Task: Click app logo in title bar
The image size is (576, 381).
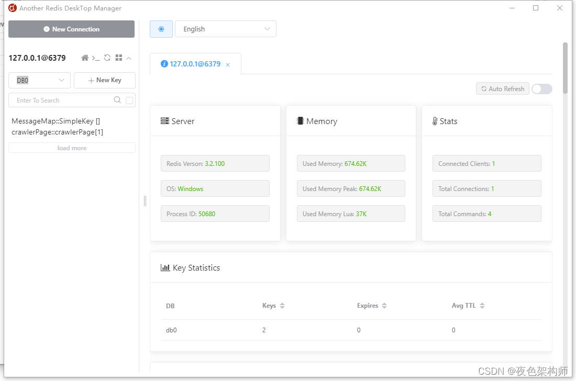Action: pyautogui.click(x=13, y=8)
